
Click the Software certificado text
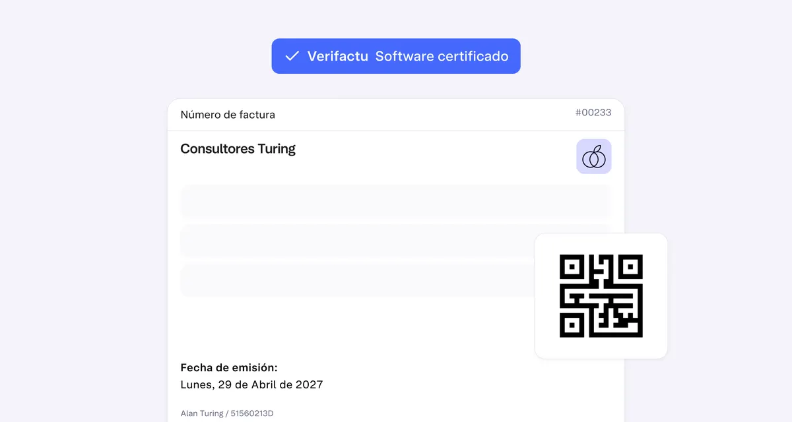pos(442,56)
